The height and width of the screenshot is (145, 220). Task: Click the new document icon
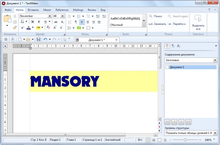pos(20,40)
